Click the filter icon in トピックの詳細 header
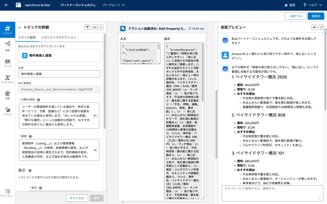This screenshot has height=204, width=327. coord(87,27)
